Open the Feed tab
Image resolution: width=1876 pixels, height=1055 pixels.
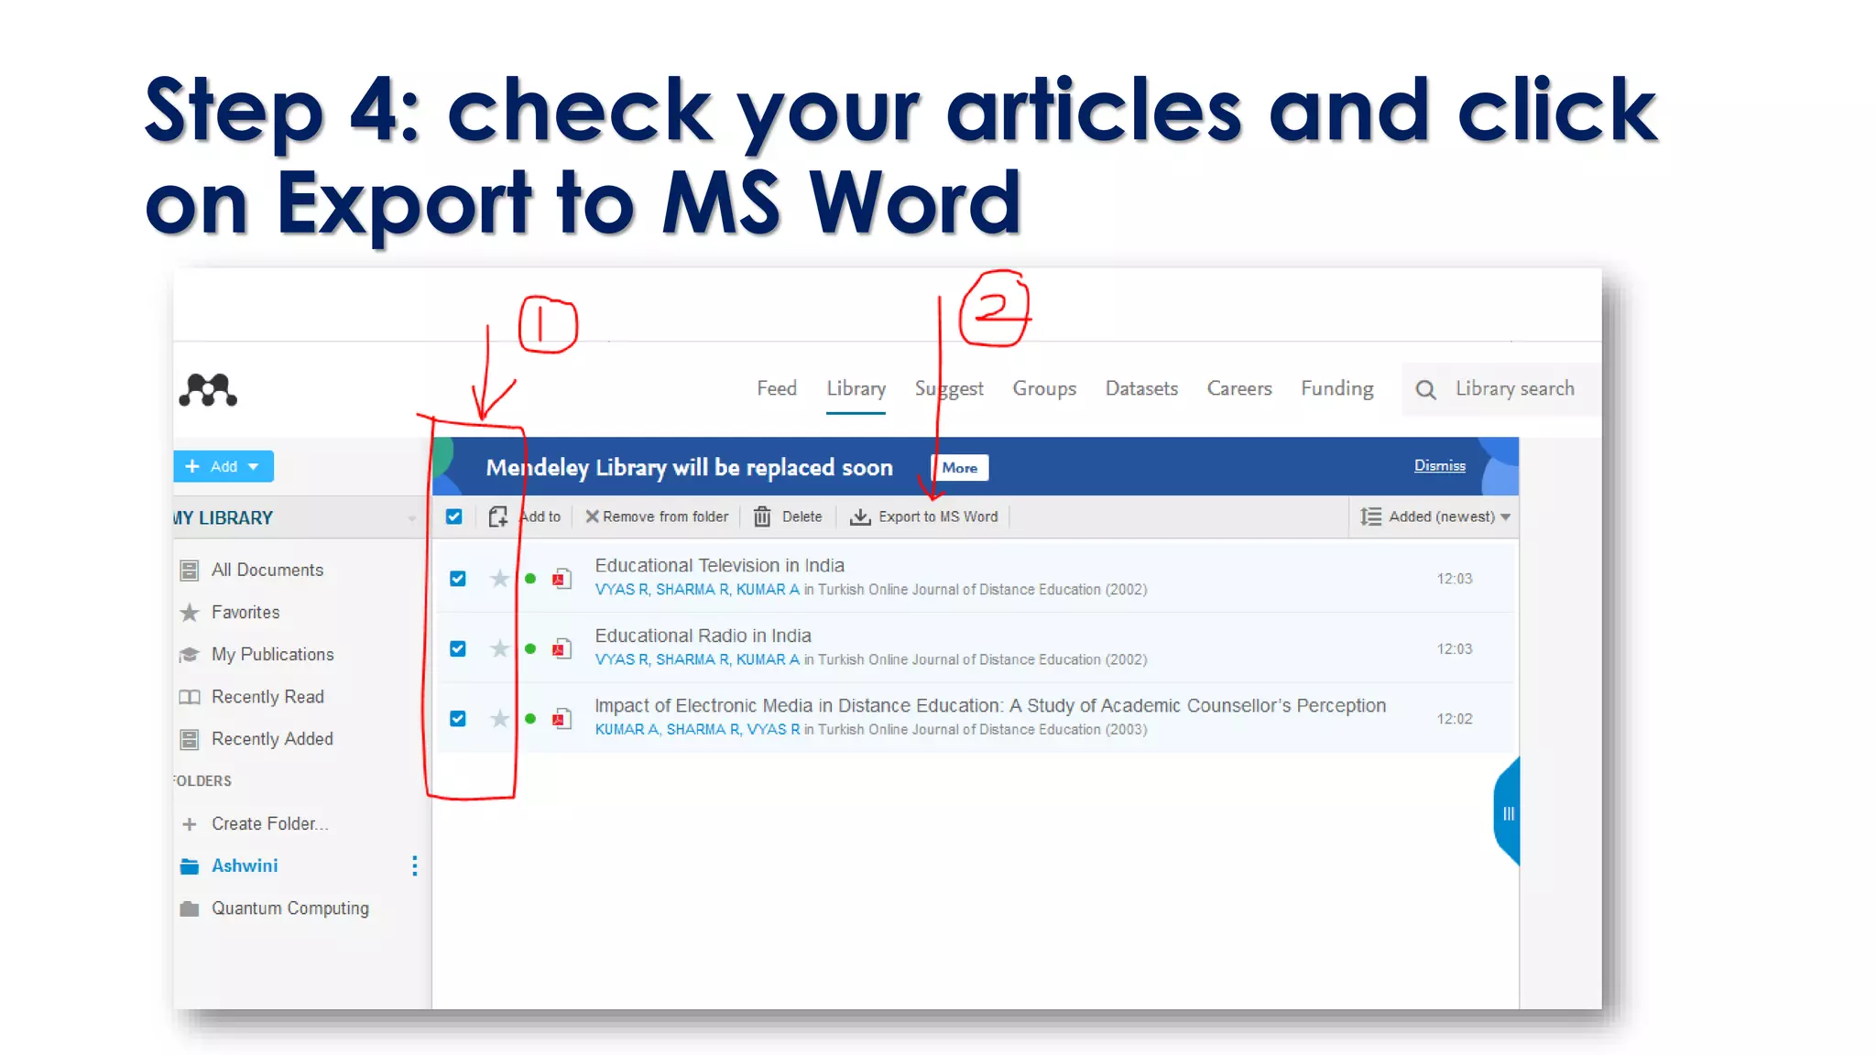(777, 388)
